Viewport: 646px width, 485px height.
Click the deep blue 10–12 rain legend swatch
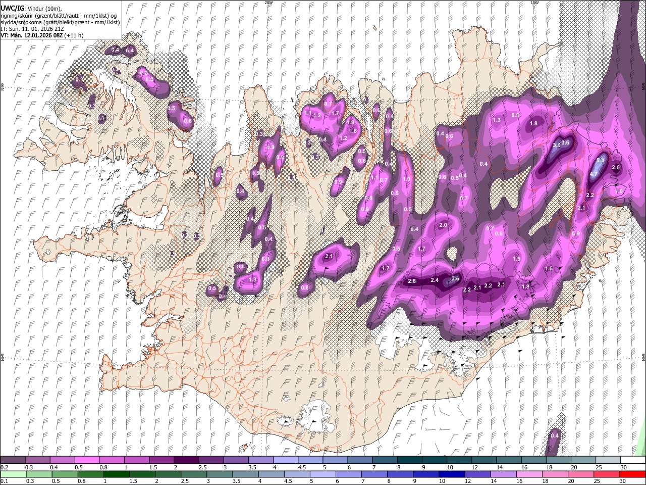click(x=451, y=474)
